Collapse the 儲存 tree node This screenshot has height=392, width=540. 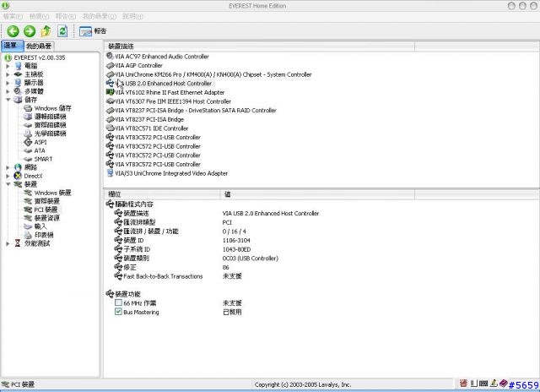8,100
